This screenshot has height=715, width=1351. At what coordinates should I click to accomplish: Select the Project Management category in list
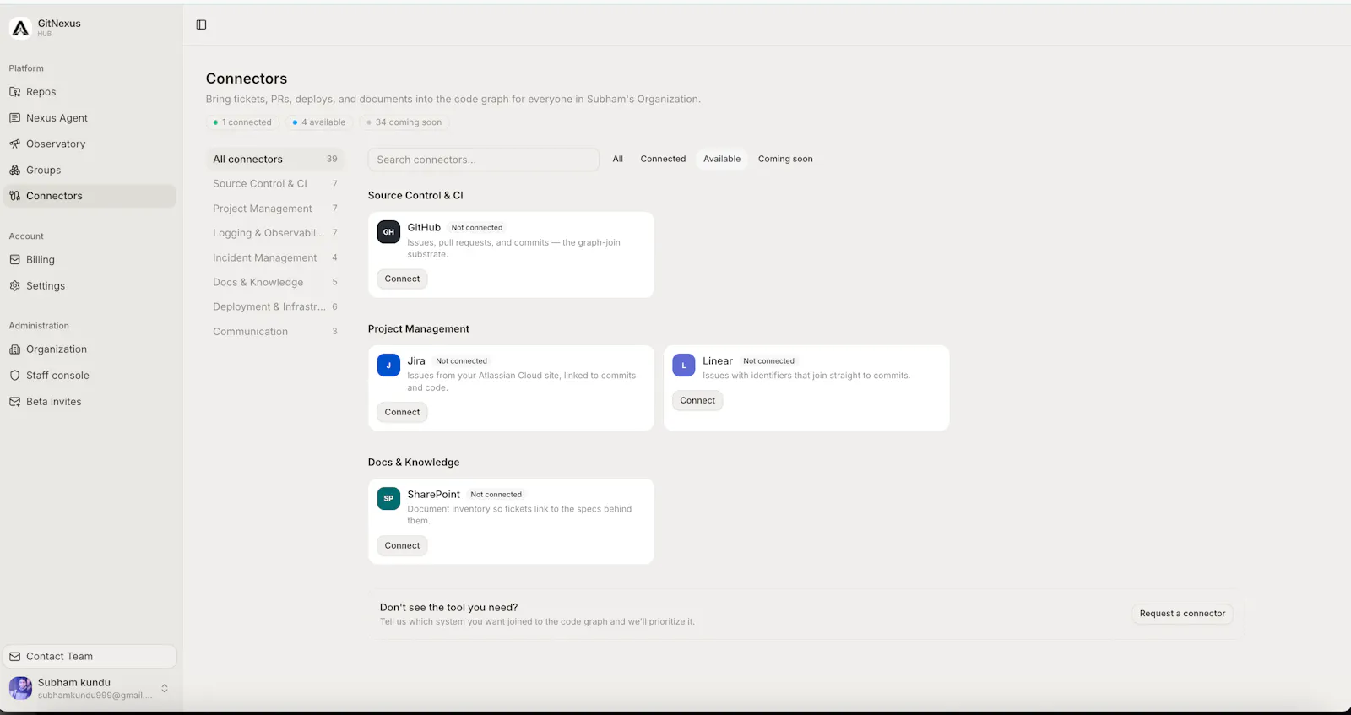[275, 209]
